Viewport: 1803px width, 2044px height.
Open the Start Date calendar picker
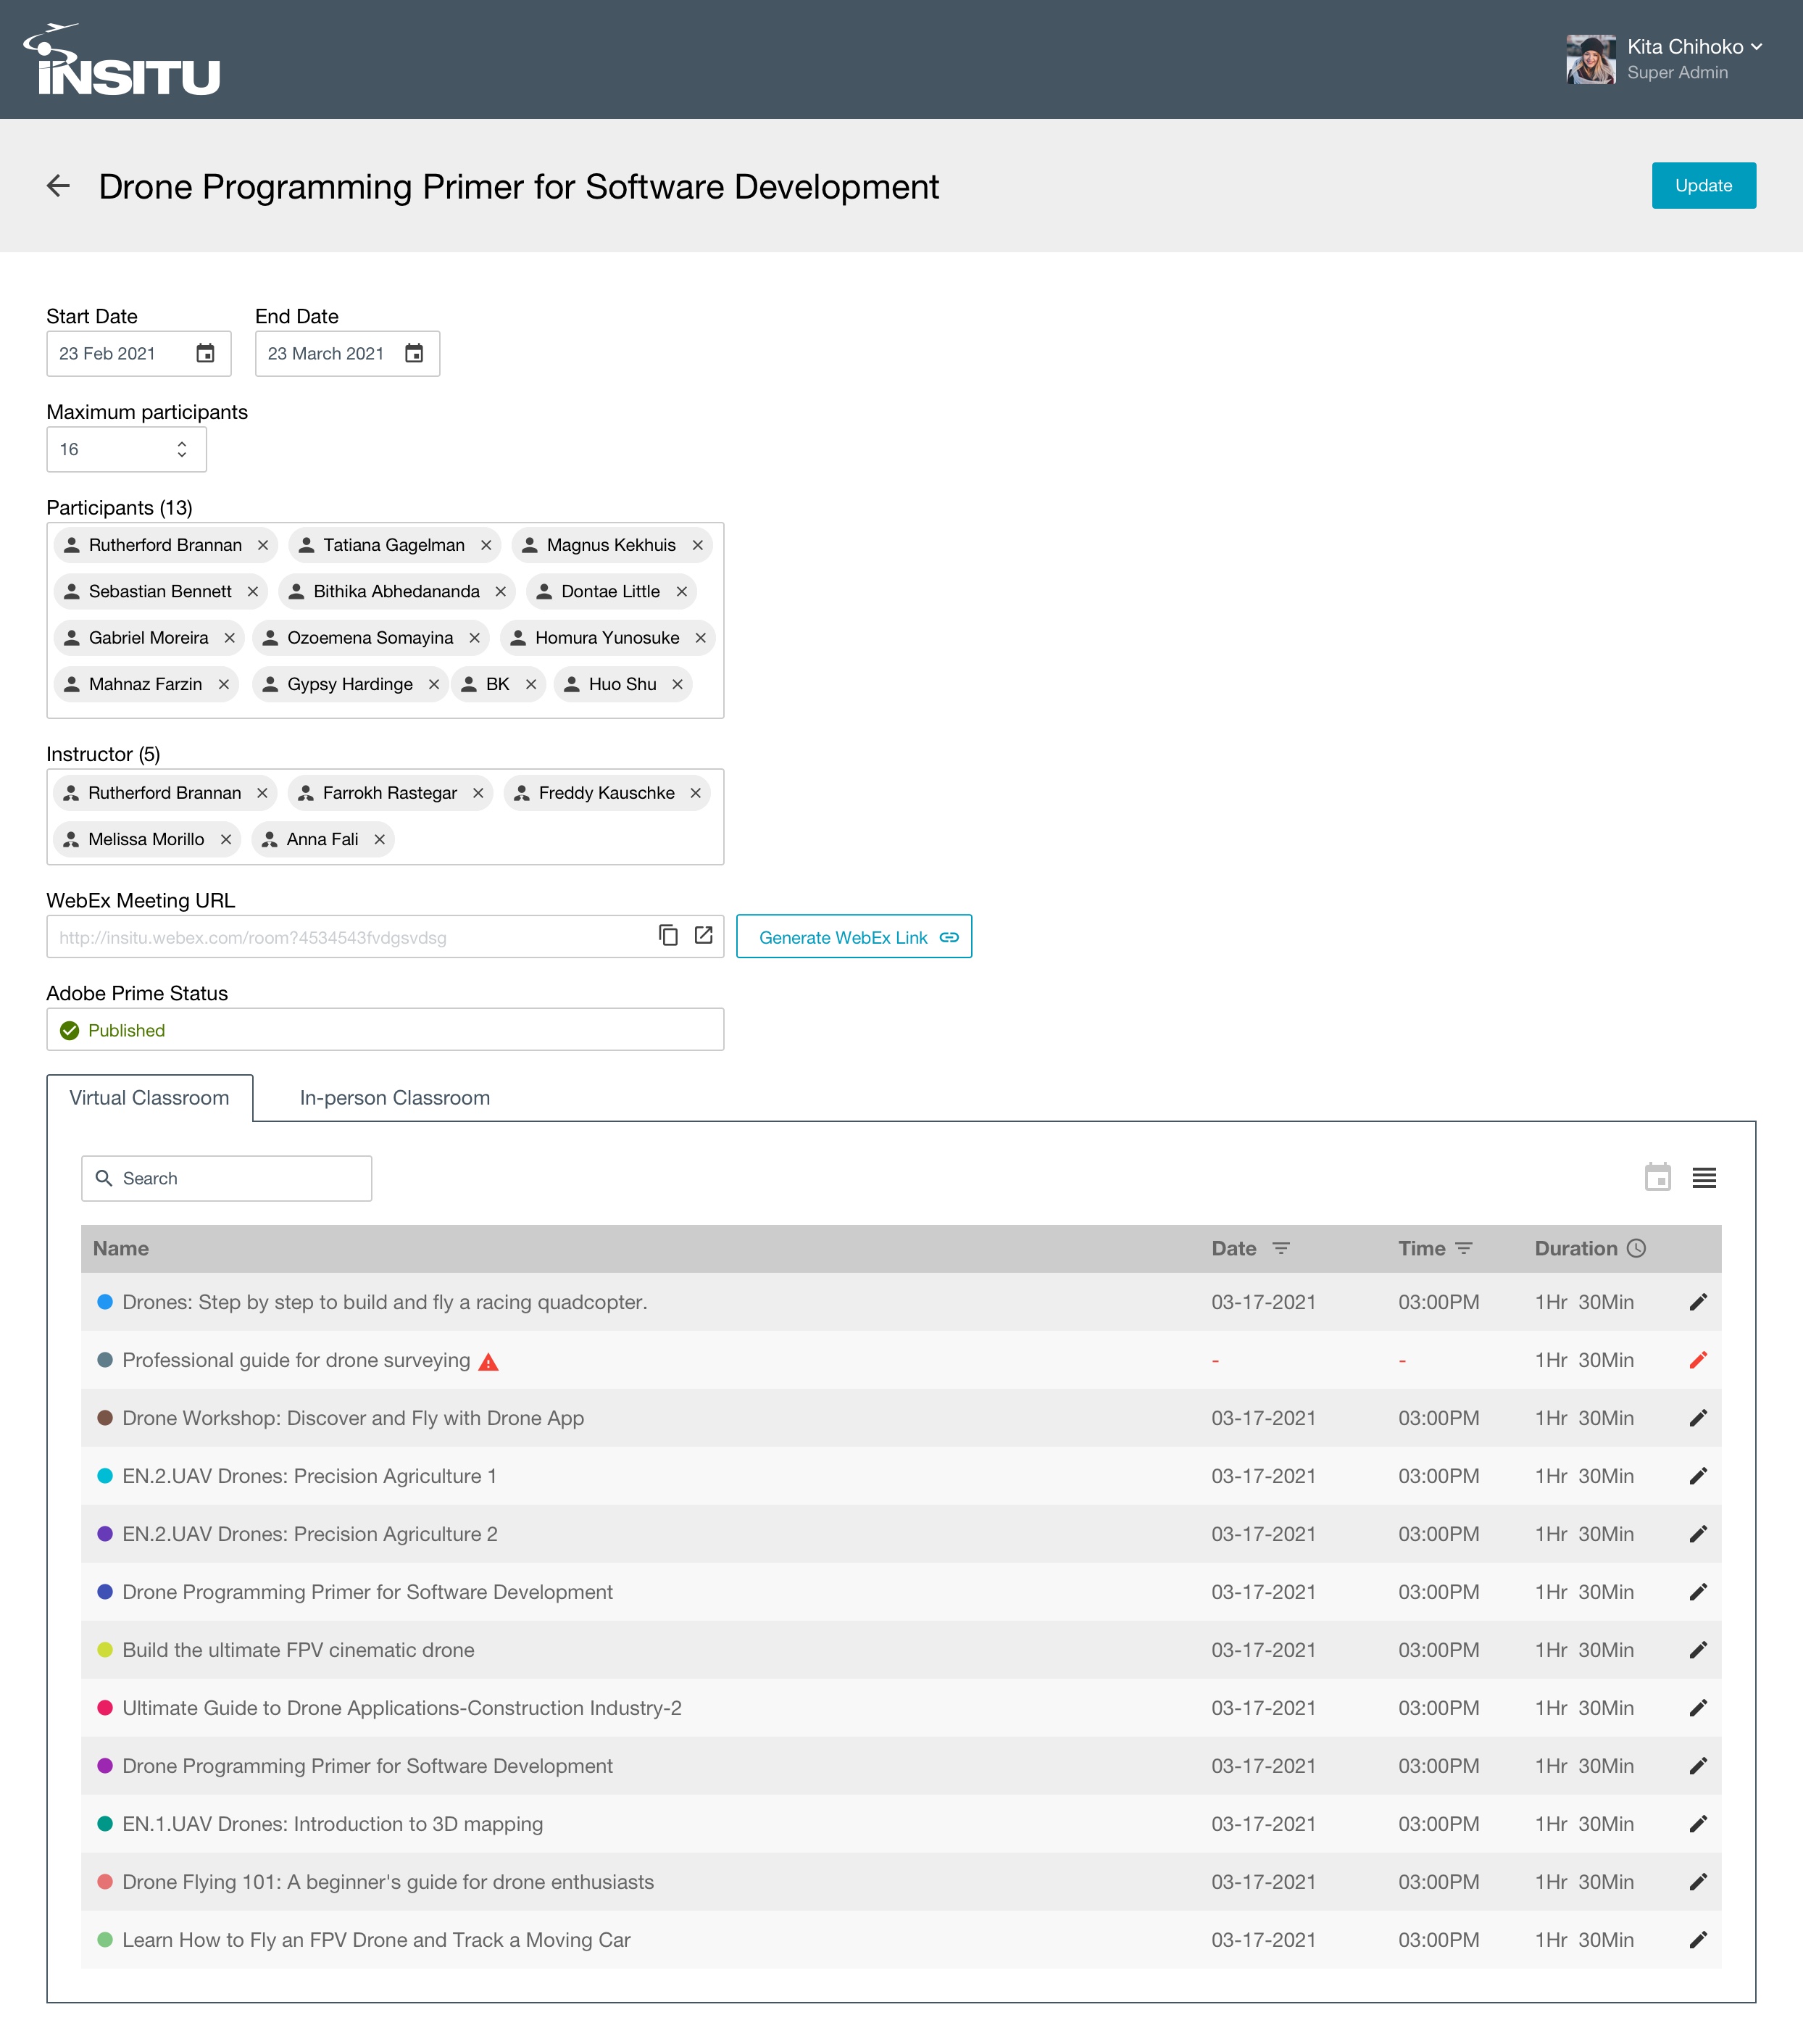205,353
